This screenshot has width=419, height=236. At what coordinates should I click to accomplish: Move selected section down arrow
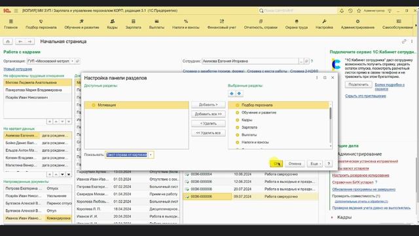[239, 93]
